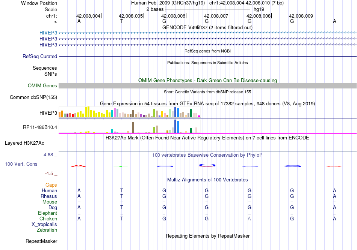Select the Zebrafish alignment row label
Screen dimensions: 357x250
click(47, 230)
